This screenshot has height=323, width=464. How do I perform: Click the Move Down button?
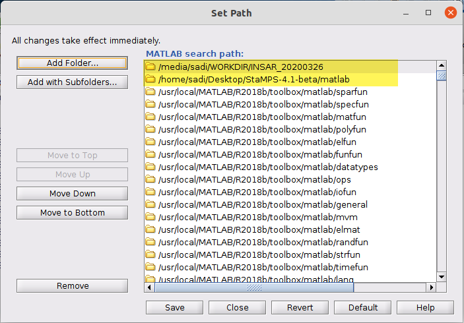(x=72, y=194)
